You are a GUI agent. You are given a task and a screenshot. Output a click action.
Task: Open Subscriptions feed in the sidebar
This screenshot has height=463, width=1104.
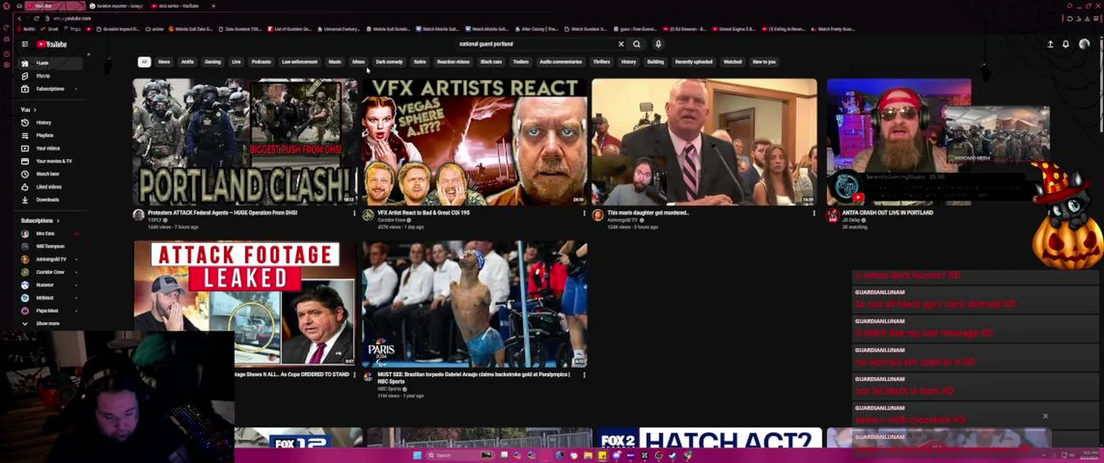coord(49,89)
